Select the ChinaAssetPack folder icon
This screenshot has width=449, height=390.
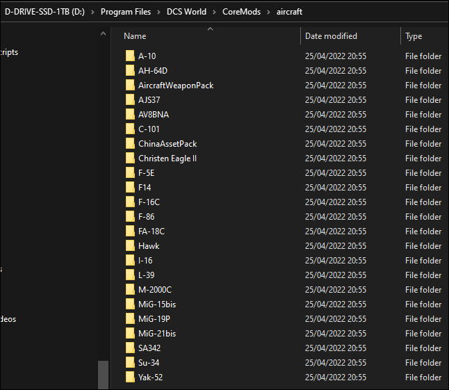(x=130, y=143)
